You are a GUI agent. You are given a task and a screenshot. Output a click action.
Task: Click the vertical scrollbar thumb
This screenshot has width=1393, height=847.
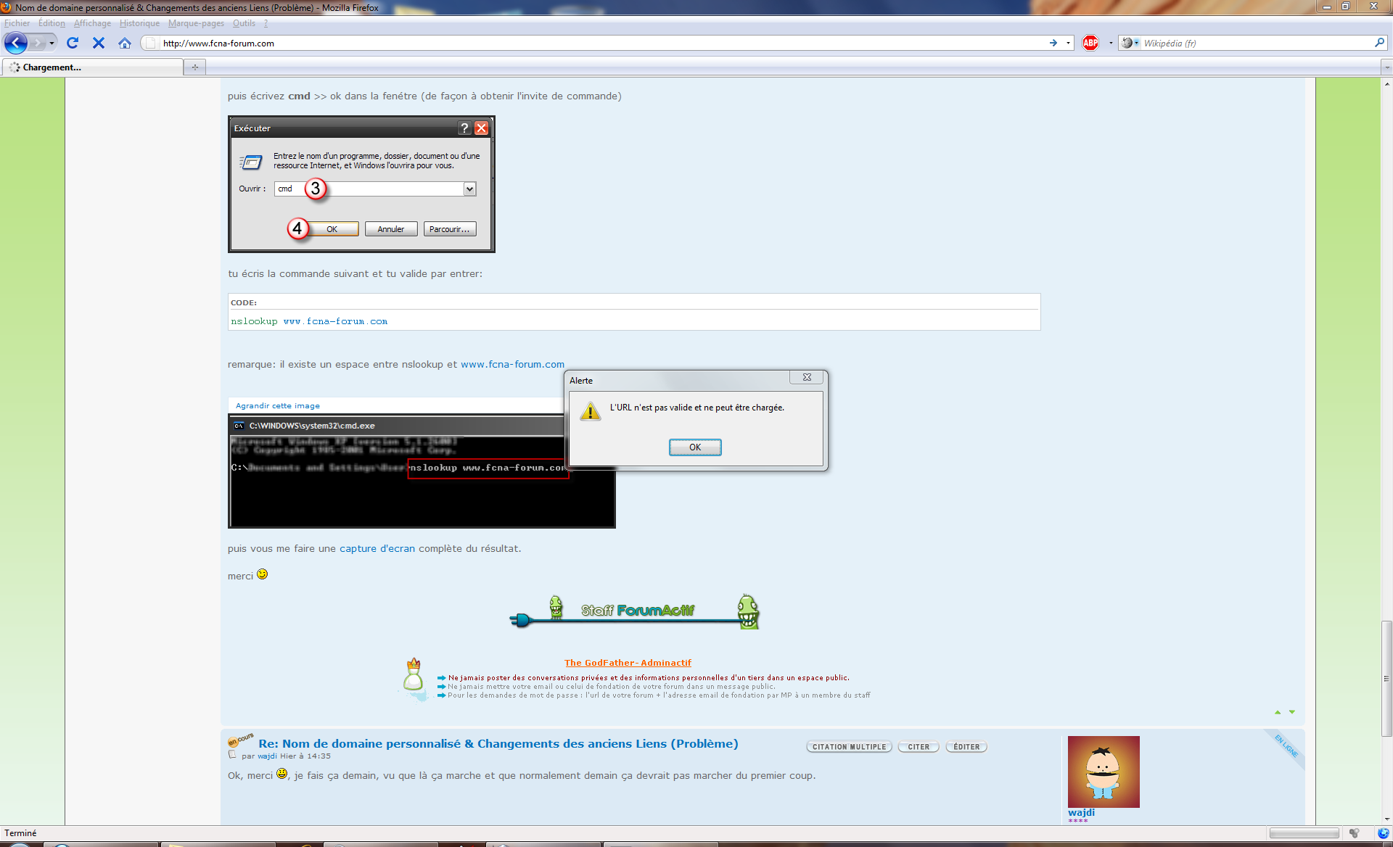click(1386, 678)
